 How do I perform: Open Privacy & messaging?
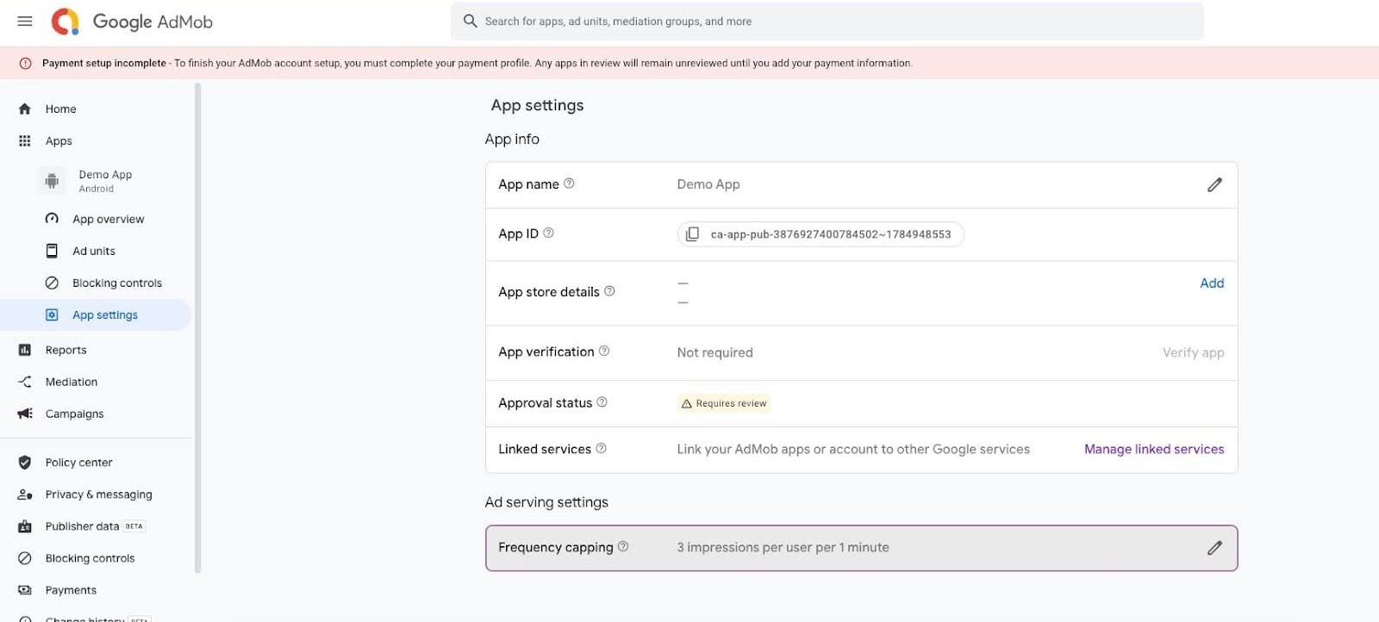pyautogui.click(x=98, y=494)
